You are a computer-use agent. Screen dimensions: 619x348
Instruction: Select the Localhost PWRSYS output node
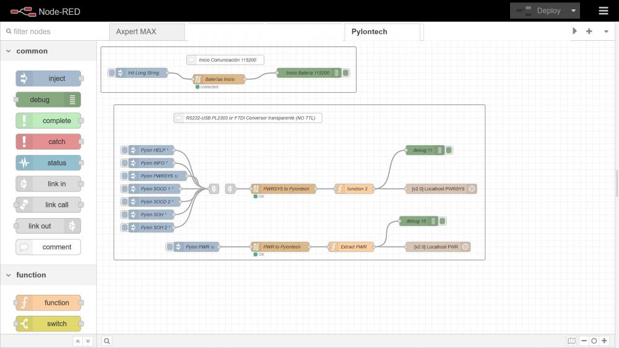point(441,189)
